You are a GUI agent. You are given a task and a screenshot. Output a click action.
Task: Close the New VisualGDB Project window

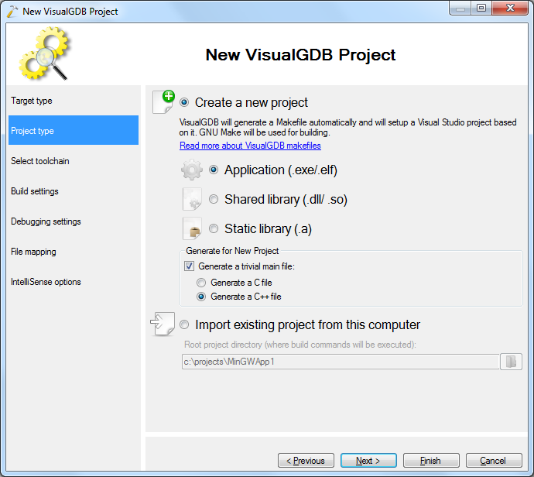pyautogui.click(x=510, y=8)
